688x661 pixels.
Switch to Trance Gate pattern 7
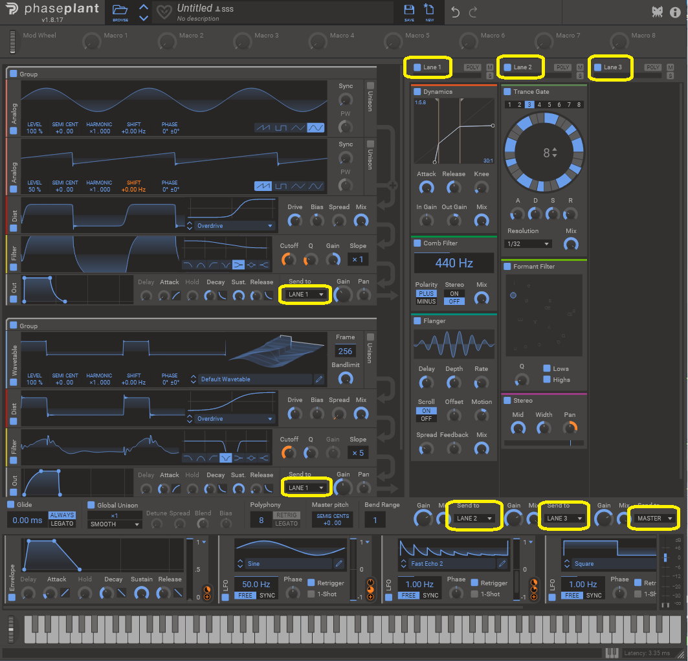[569, 104]
